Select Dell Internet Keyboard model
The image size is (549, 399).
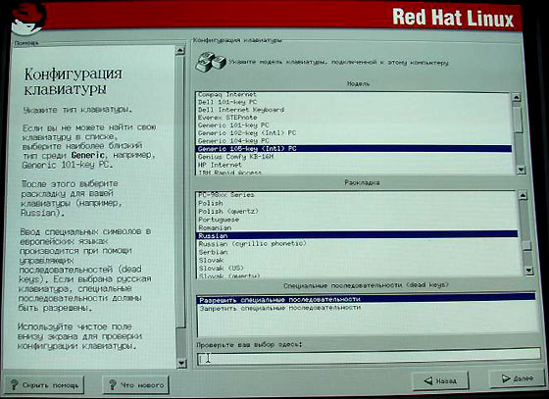354,110
